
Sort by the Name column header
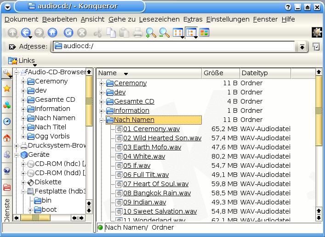coord(149,73)
